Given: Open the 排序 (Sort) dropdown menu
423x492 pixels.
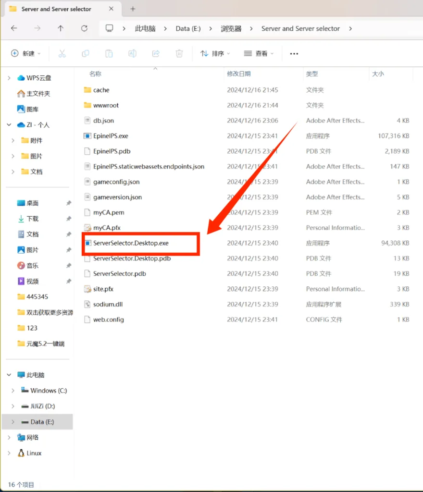Looking at the screenshot, I should (x=215, y=54).
